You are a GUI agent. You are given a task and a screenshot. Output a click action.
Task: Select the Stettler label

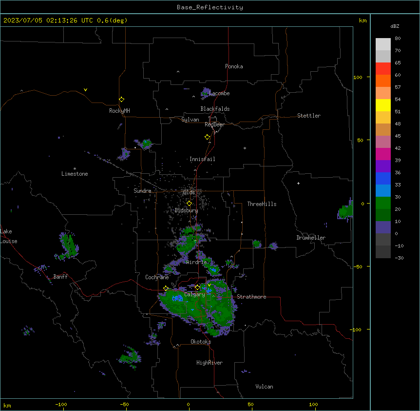coord(309,116)
